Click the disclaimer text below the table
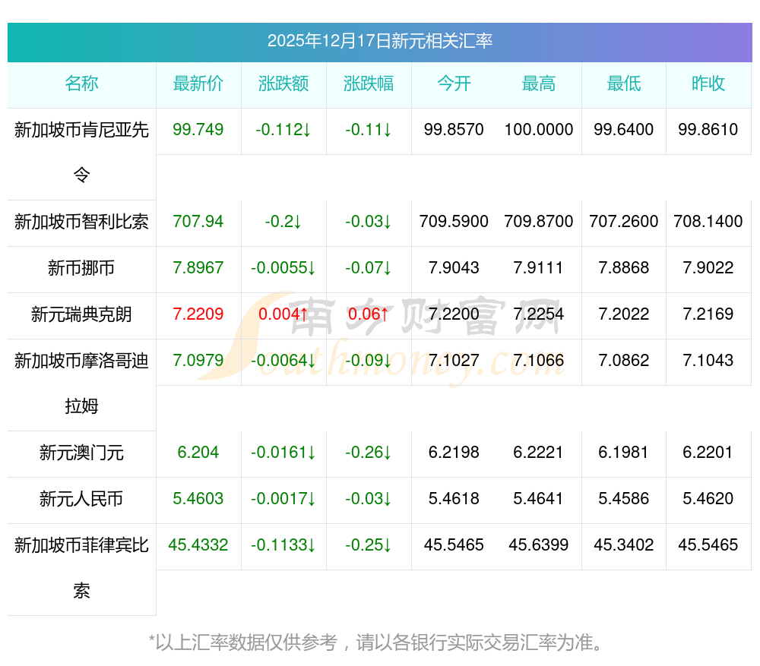Image resolution: width=760 pixels, height=666 pixels. pyautogui.click(x=379, y=642)
